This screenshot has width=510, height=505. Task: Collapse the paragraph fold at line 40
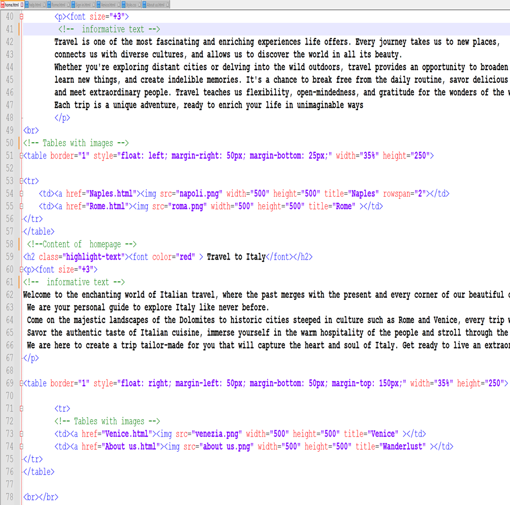[21, 16]
